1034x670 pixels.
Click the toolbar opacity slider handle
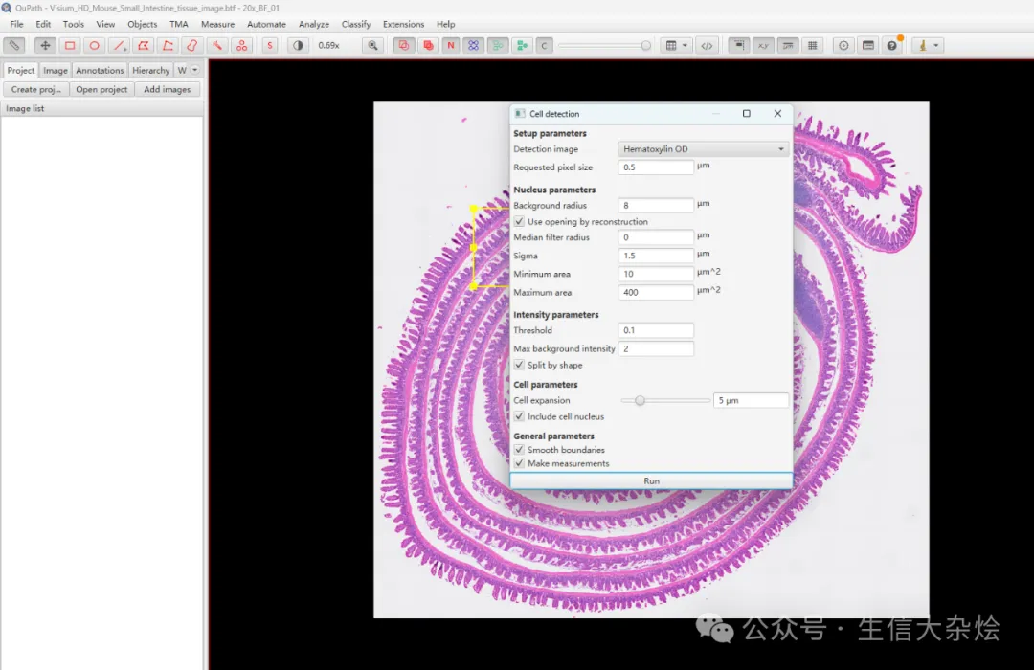(x=645, y=46)
